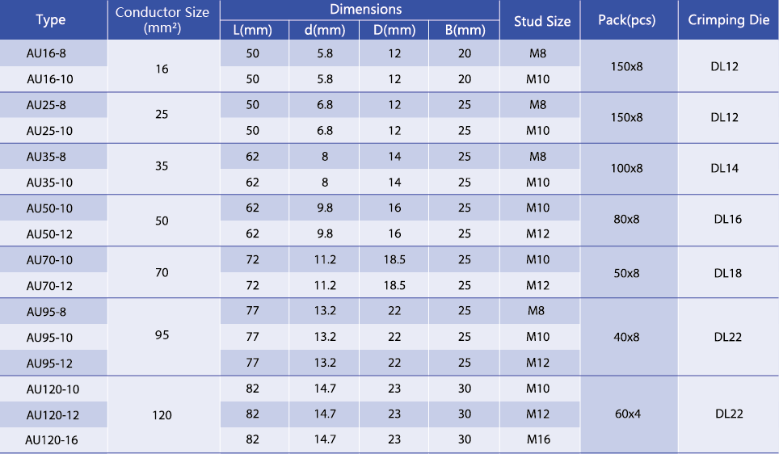
Task: Select the Conductor Size header cell
Action: point(163,20)
